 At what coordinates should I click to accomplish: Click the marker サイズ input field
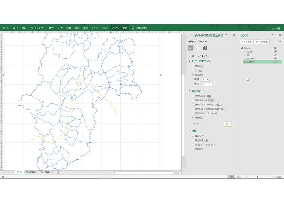pyautogui.click(x=208, y=85)
